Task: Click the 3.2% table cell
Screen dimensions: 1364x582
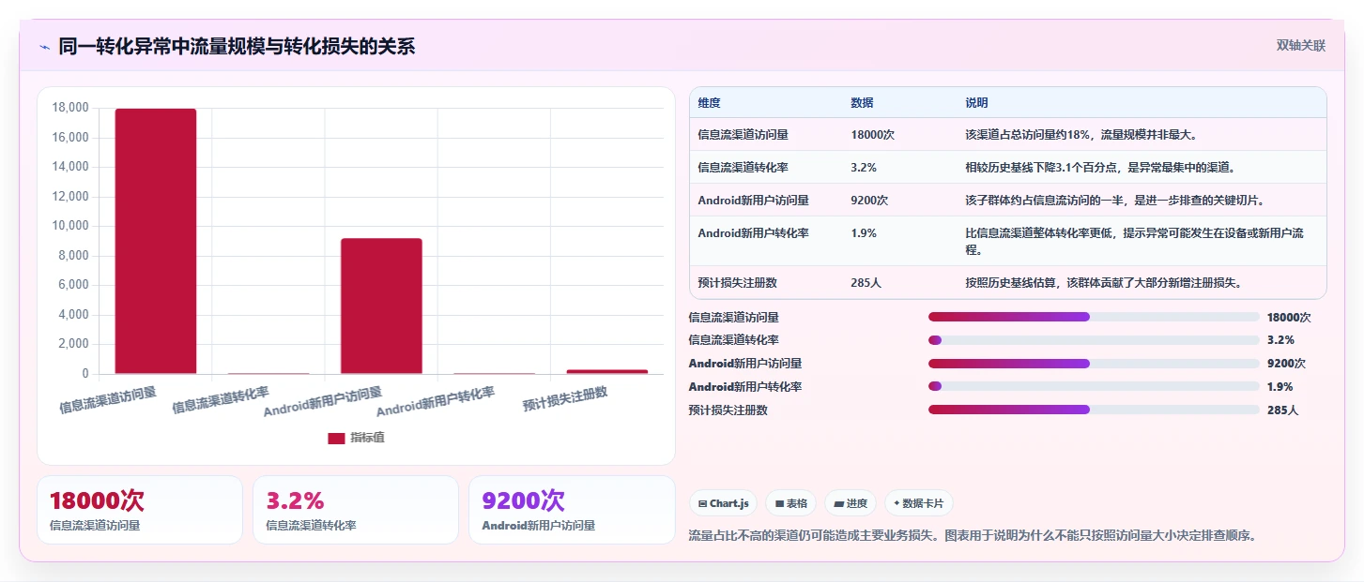Action: pyautogui.click(x=864, y=167)
